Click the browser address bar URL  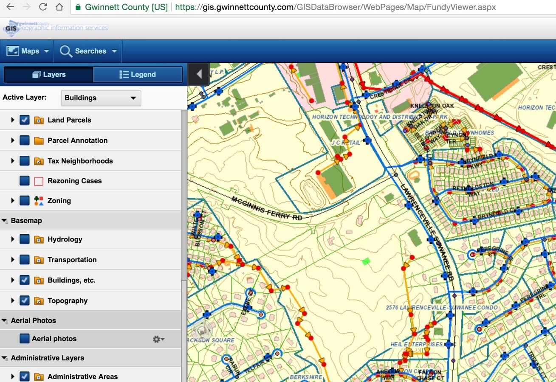(x=335, y=7)
